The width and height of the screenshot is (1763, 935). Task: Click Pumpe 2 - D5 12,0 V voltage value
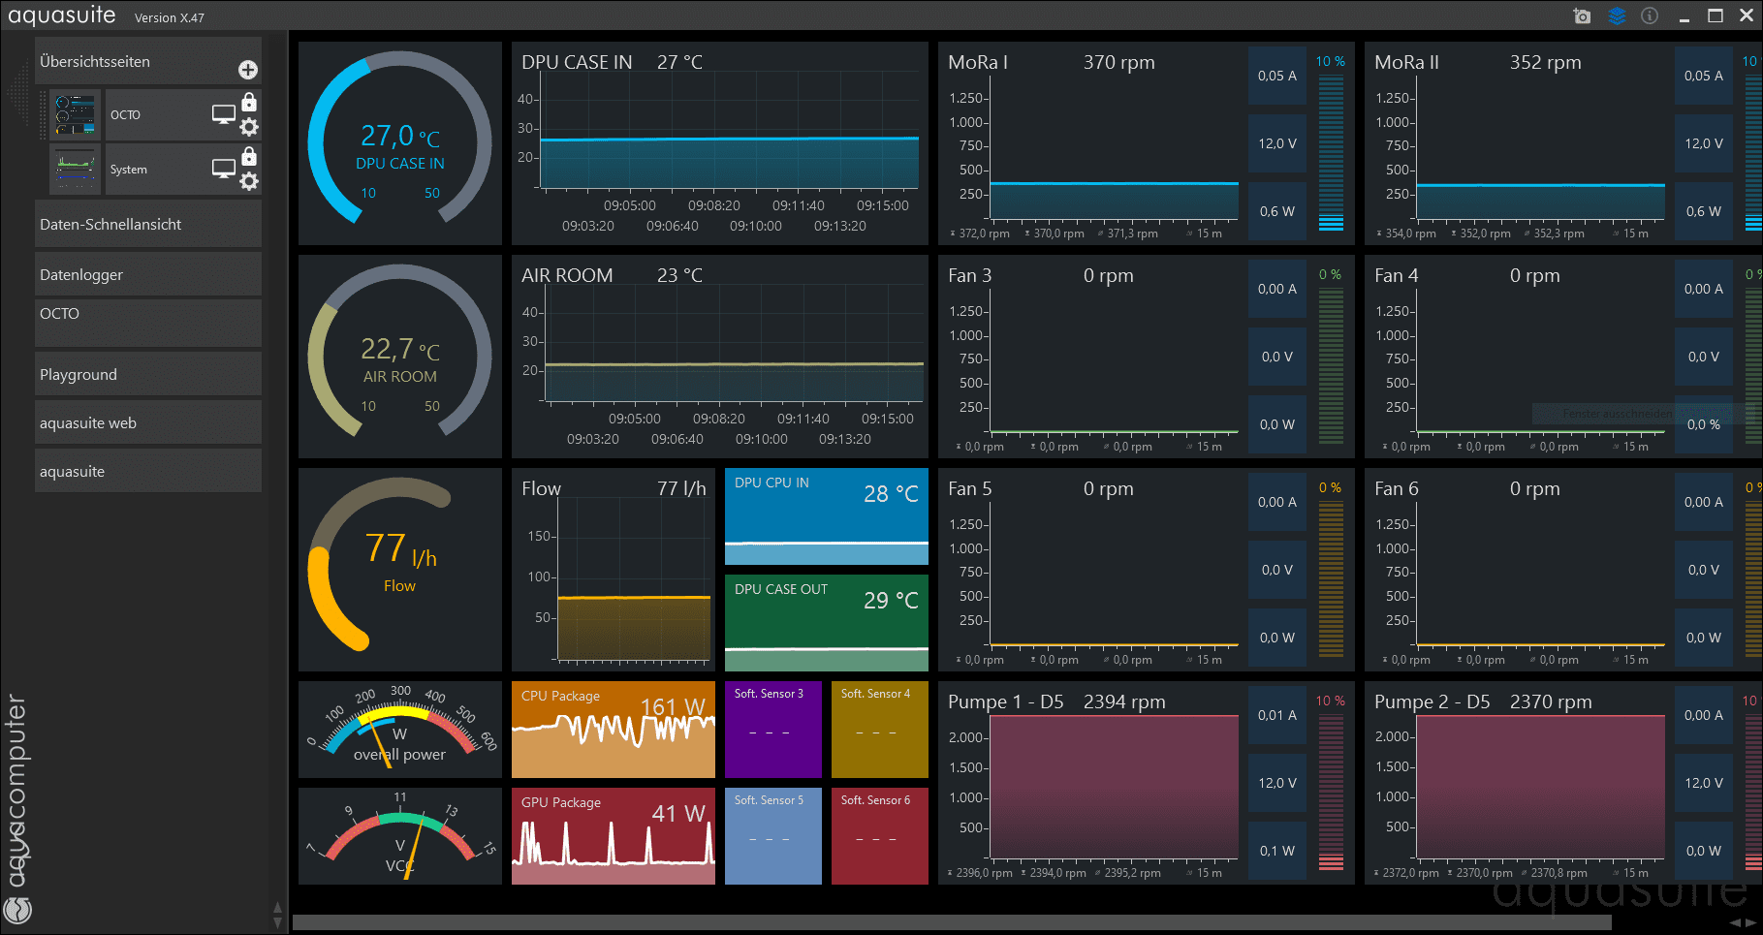tap(1704, 783)
